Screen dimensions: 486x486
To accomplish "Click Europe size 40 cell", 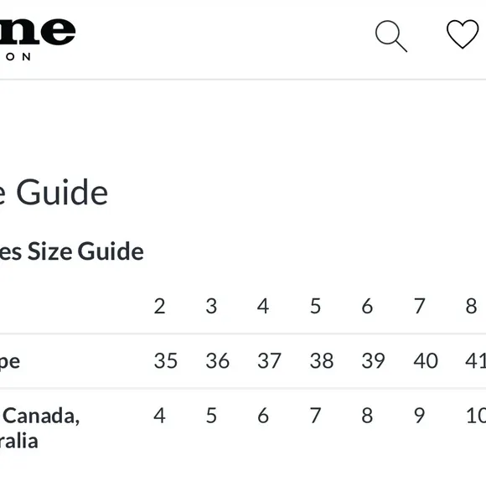I will pyautogui.click(x=426, y=361).
